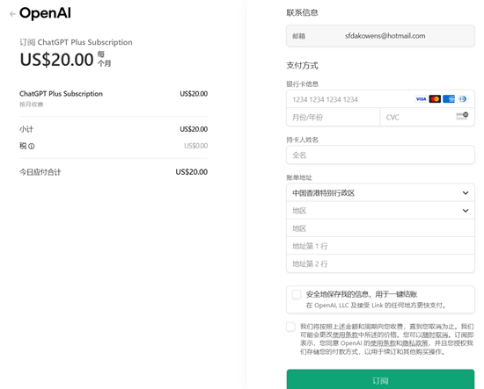Screen dimensions: 484x389
Task: Open the country dropdown showing 中国香港特别行政区
Action: point(380,193)
